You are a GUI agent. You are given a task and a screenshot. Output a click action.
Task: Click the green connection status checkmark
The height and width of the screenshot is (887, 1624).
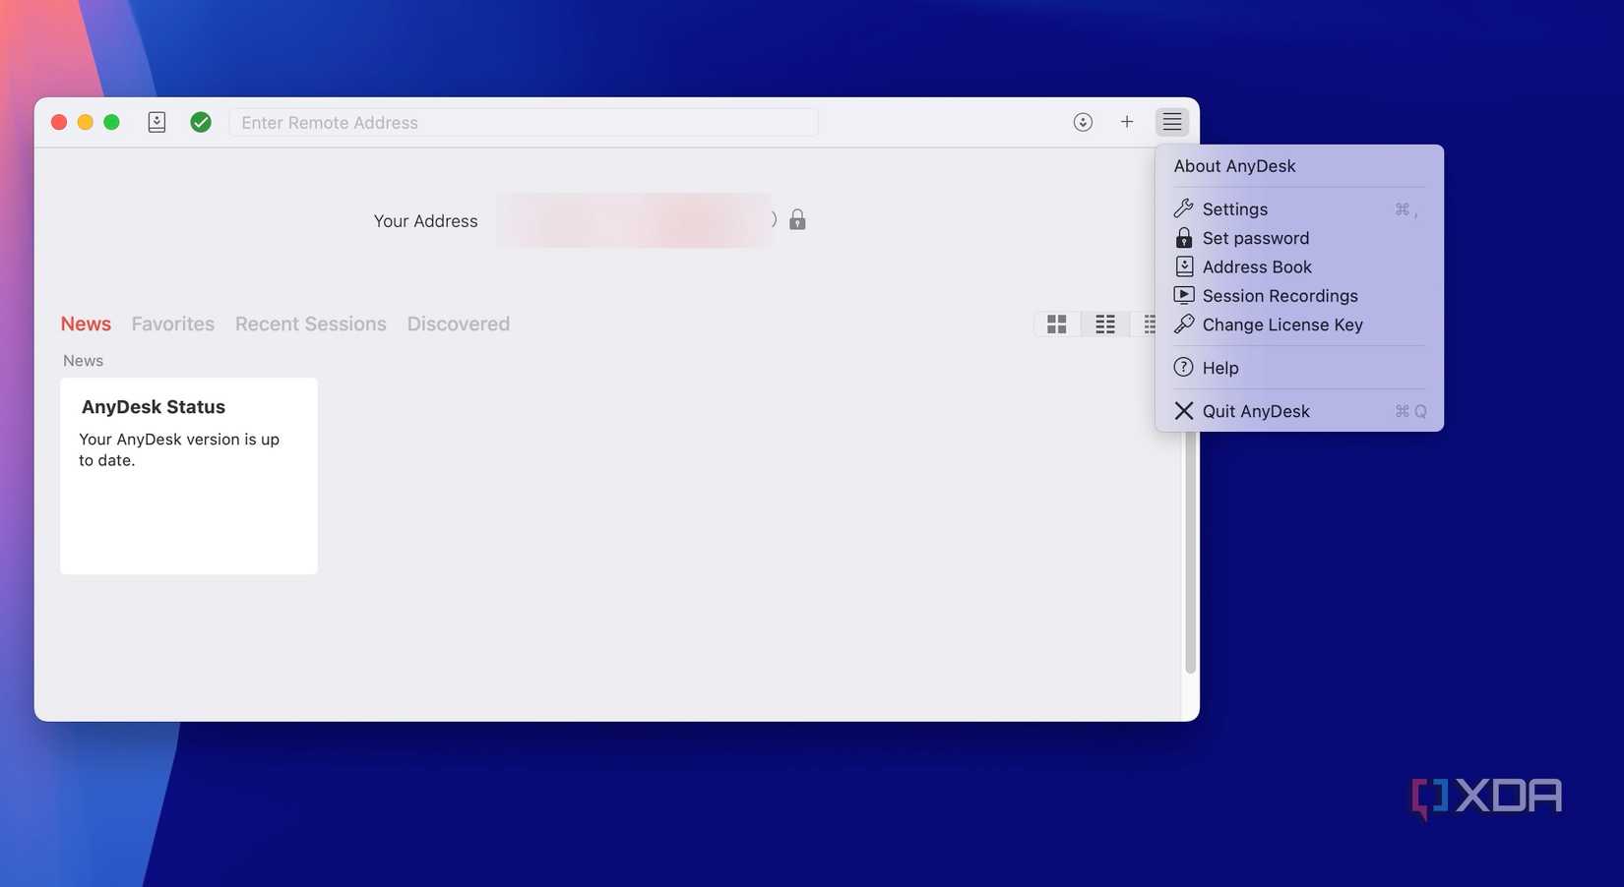(201, 121)
